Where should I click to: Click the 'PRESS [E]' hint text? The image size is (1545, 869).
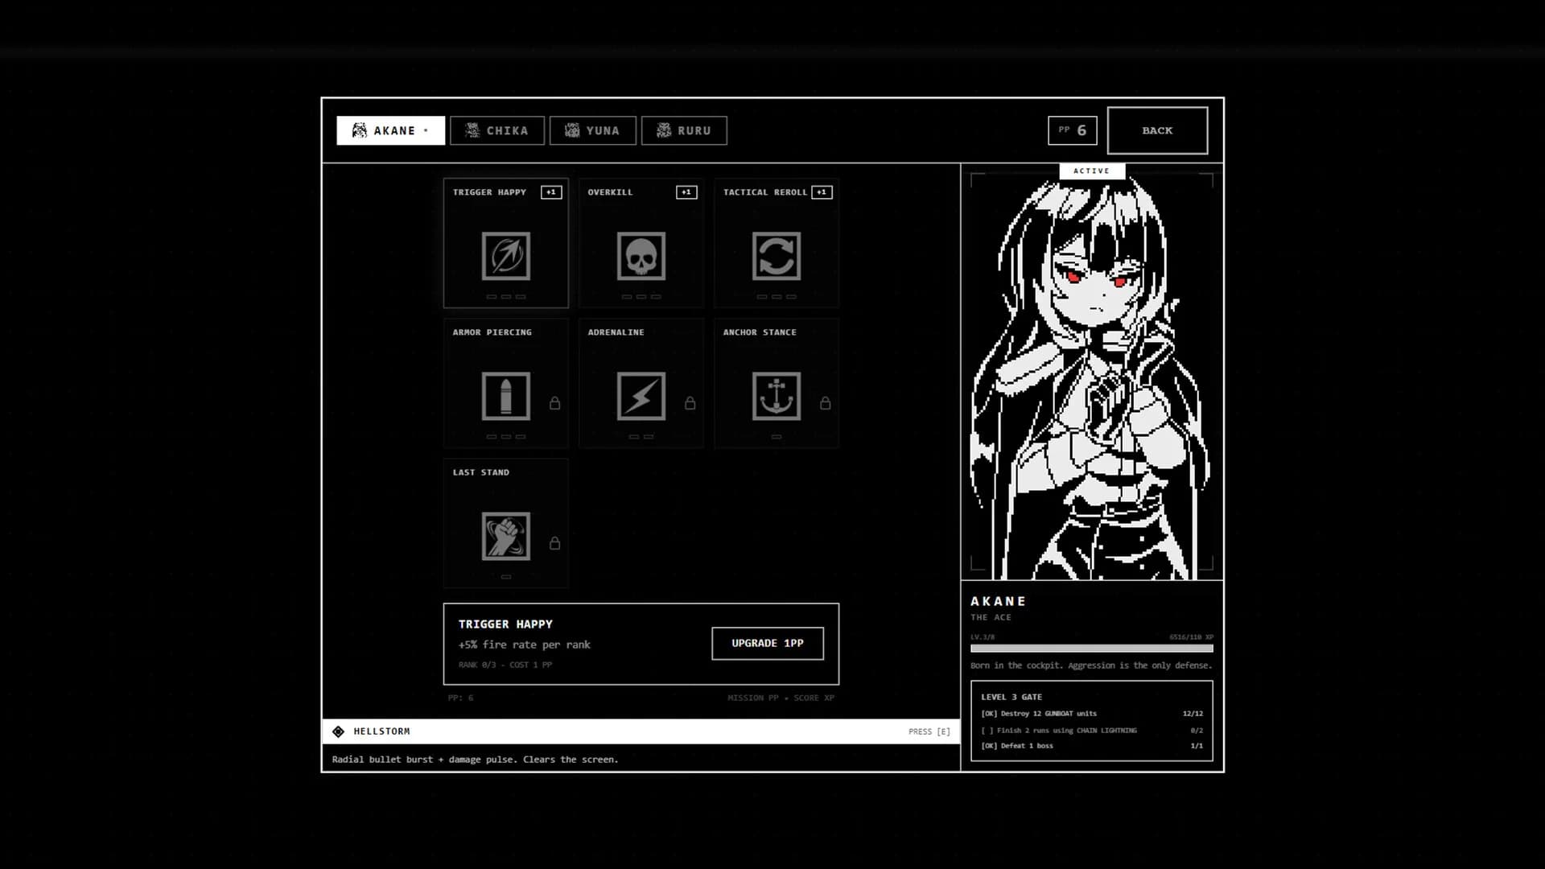click(929, 731)
